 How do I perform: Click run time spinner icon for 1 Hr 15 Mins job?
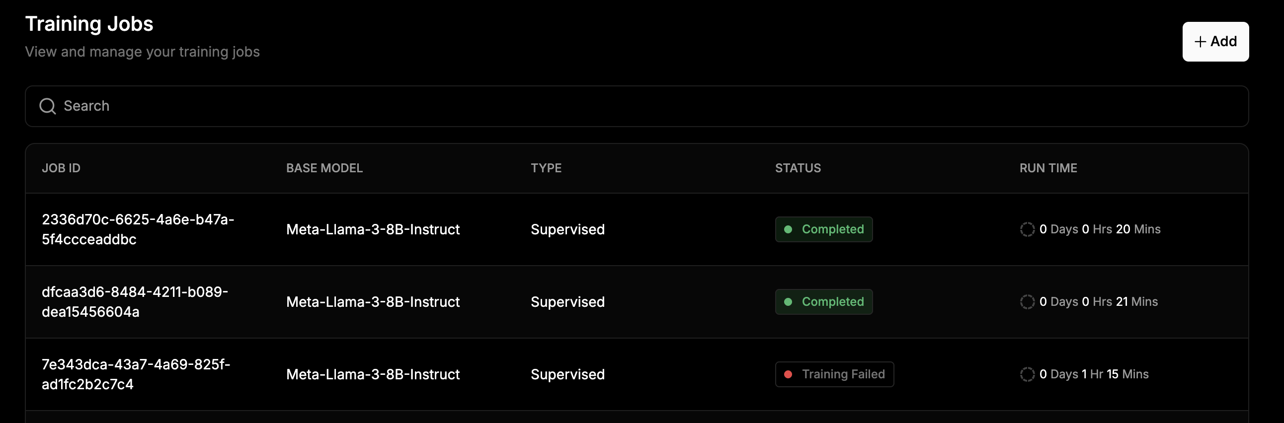[x=1027, y=374]
